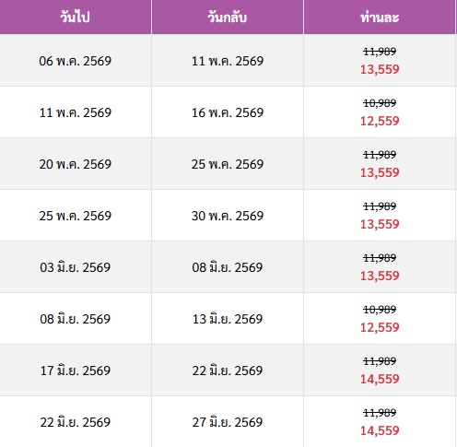The height and width of the screenshot is (447, 457).
Task: Select departure date 11 พ.ค. 2569
Action: (76, 112)
